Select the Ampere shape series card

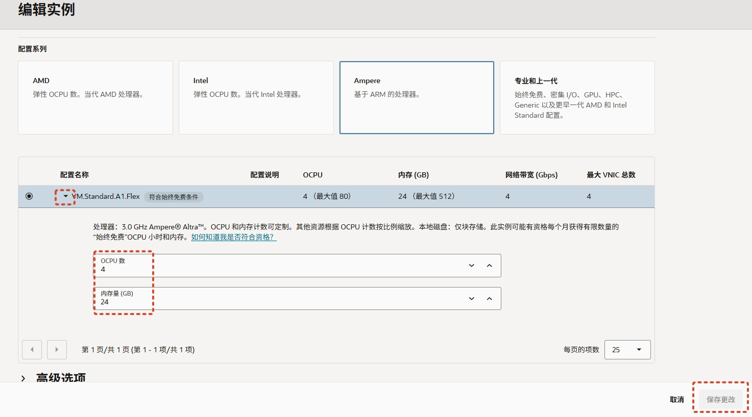(416, 97)
